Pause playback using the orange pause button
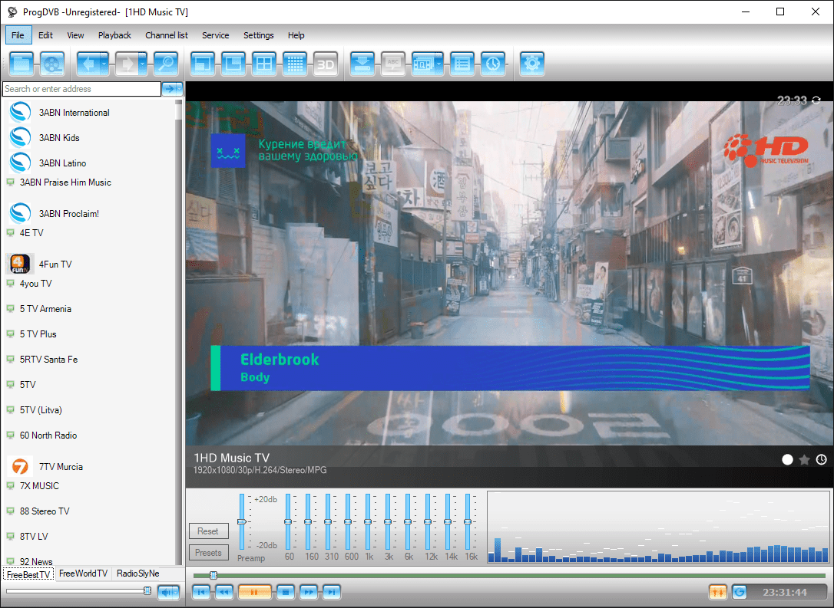This screenshot has width=834, height=608. tap(254, 592)
